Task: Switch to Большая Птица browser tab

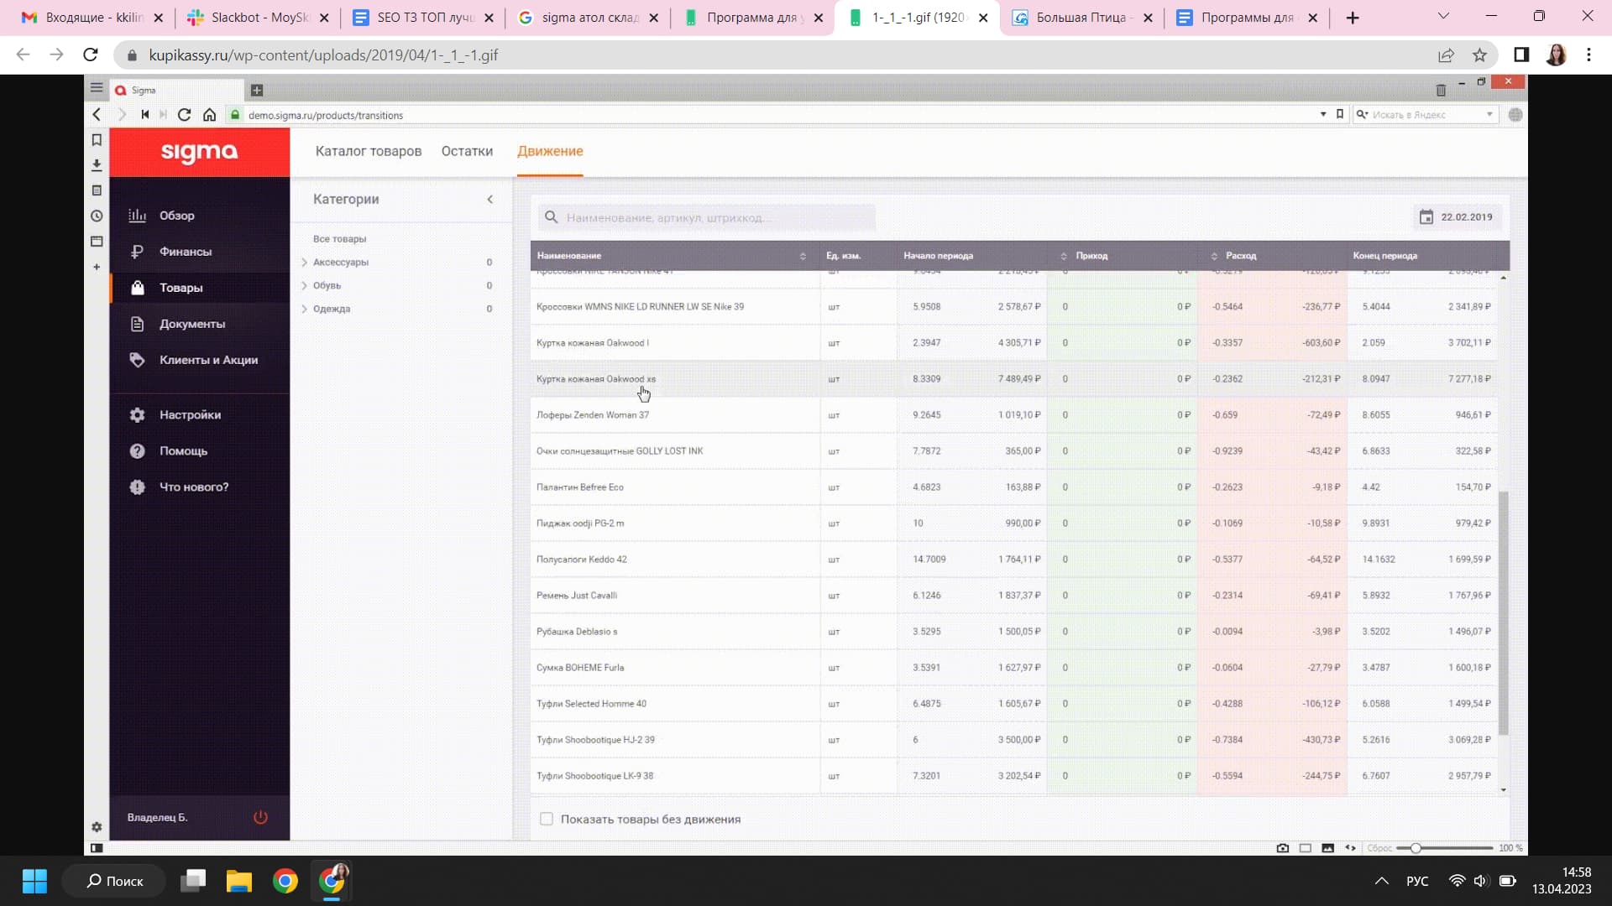Action: click(1083, 18)
